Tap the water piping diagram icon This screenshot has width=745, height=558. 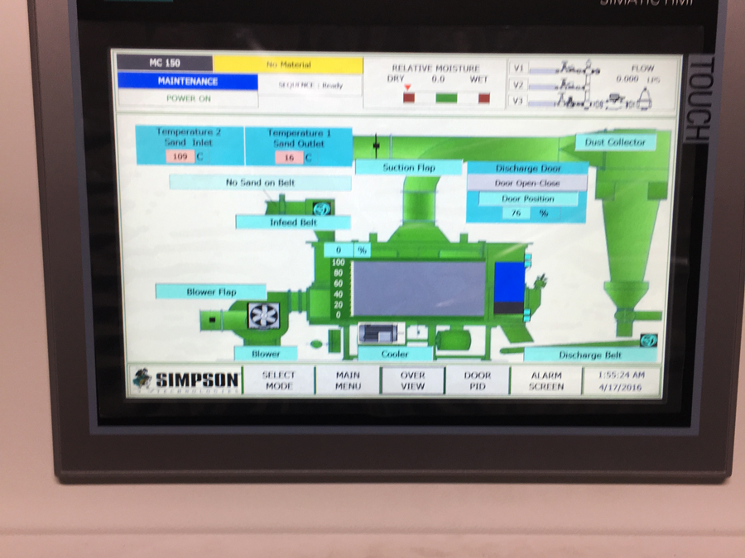click(x=589, y=85)
